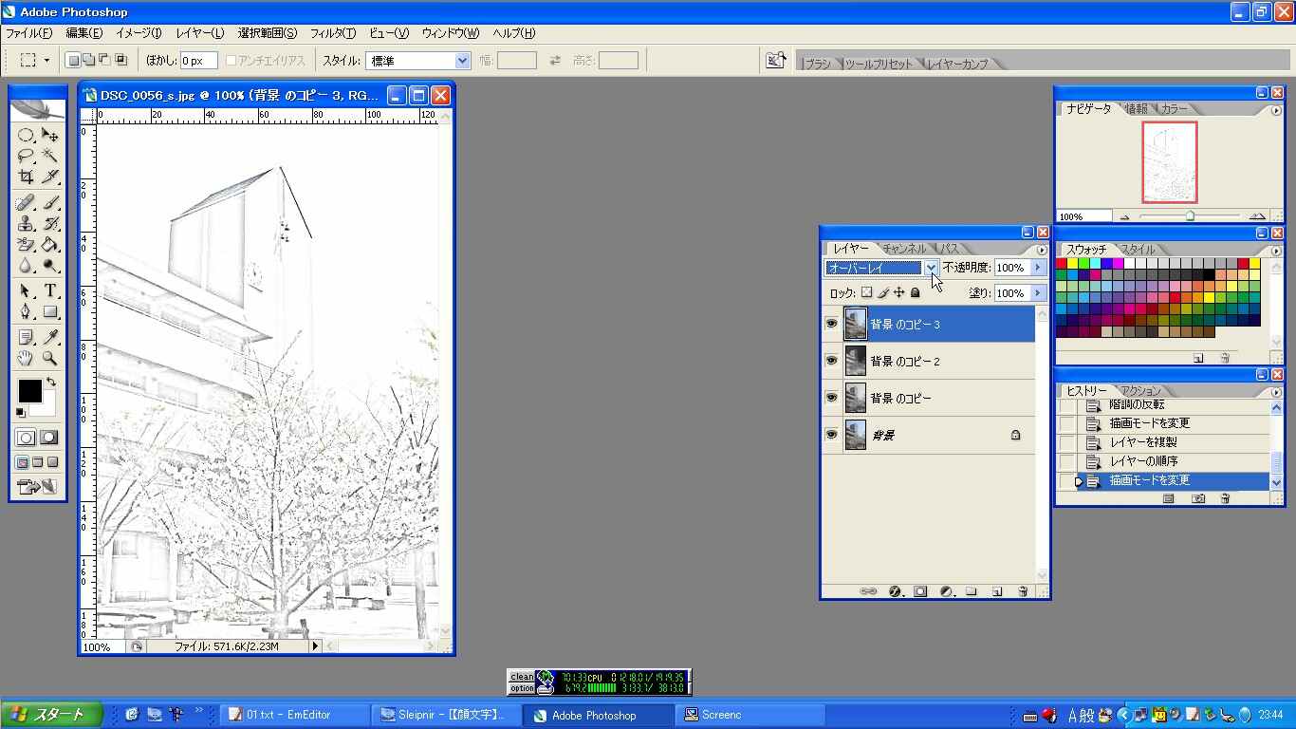
Task: Create new layer in Layers panel
Action: [997, 591]
